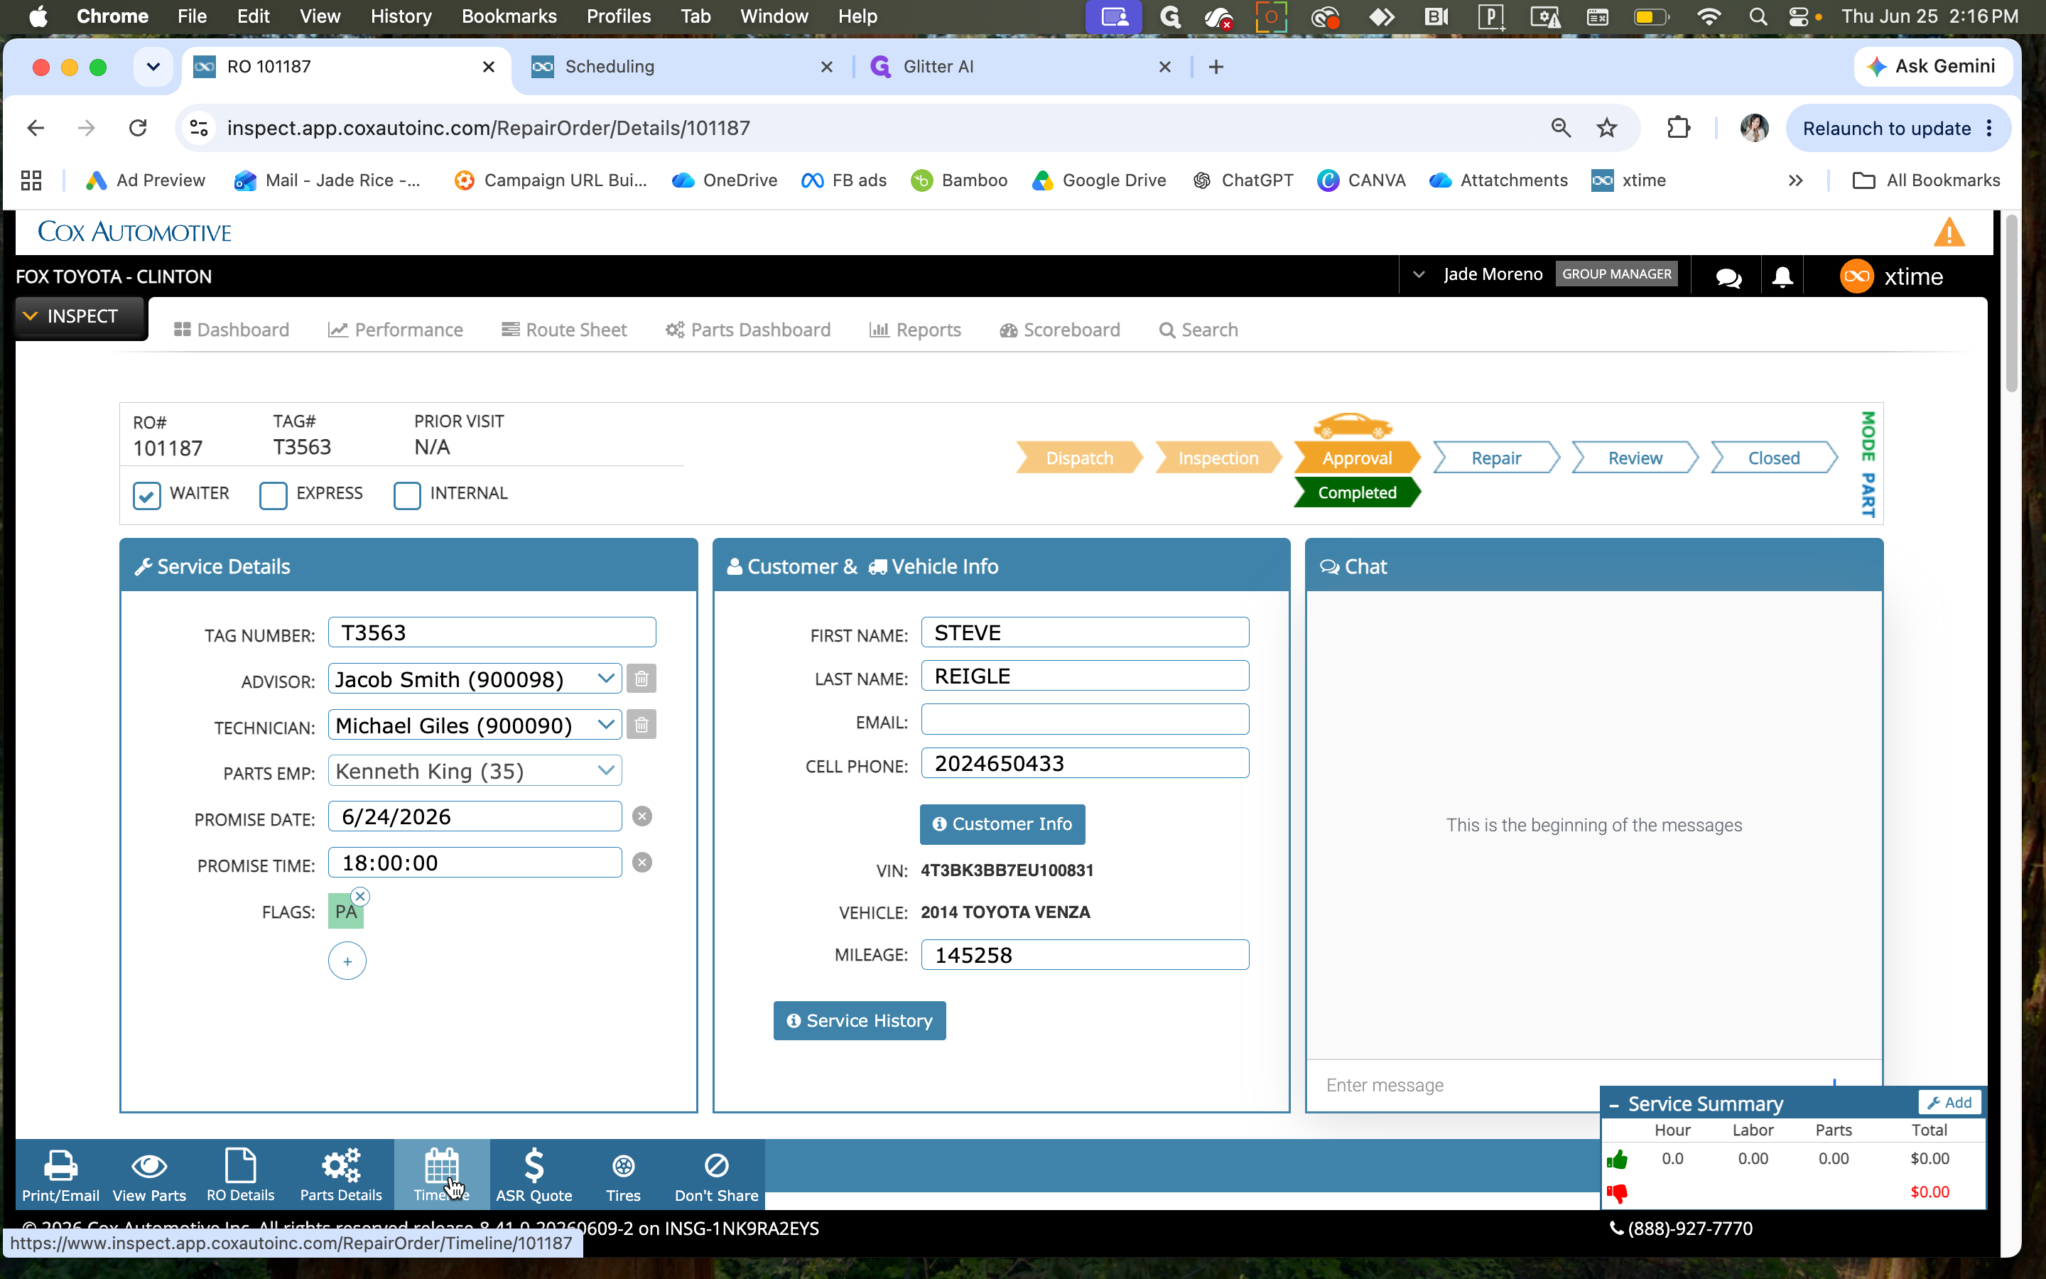The image size is (2046, 1279).
Task: Clear the promise date field
Action: point(642,816)
